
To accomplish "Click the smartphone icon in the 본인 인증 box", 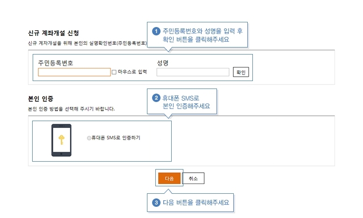I will 61,140.
